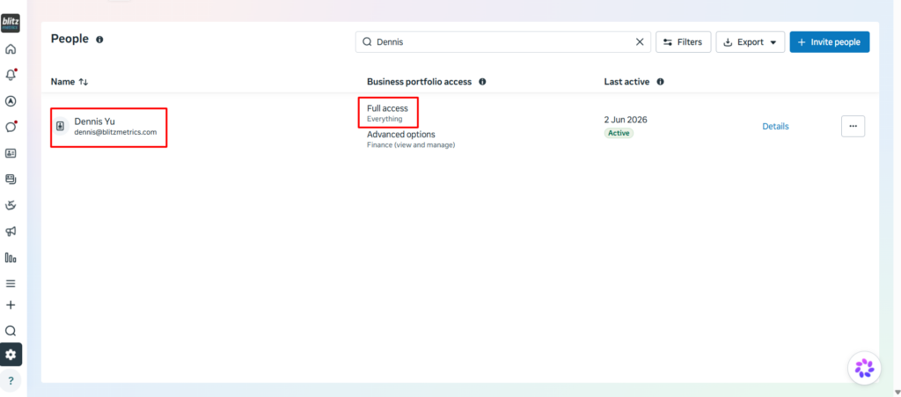Click the plus icon in sidebar
The width and height of the screenshot is (901, 397).
pyautogui.click(x=11, y=305)
